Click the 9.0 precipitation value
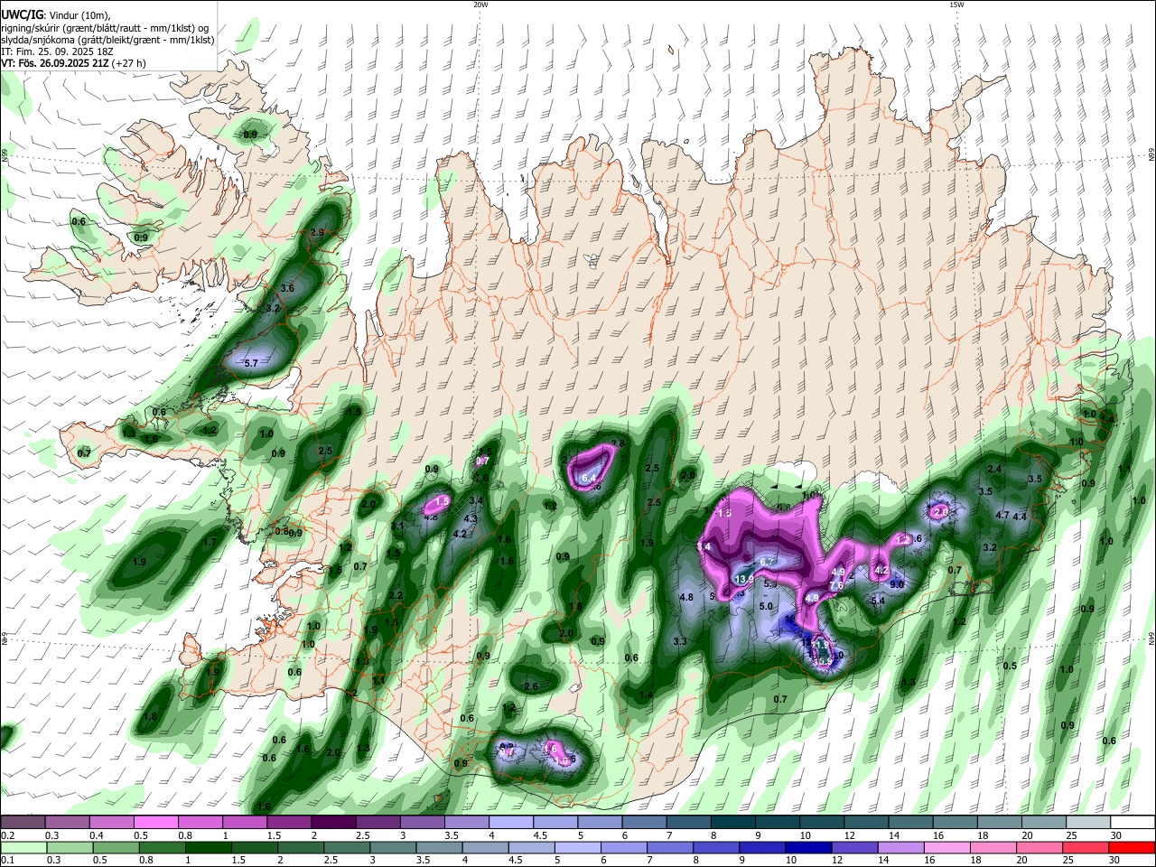This screenshot has width=1156, height=867. point(897,585)
